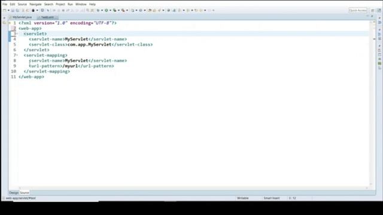Click the horizontal scrollbar left arrow
The width and height of the screenshot is (383, 215).
coord(20,188)
